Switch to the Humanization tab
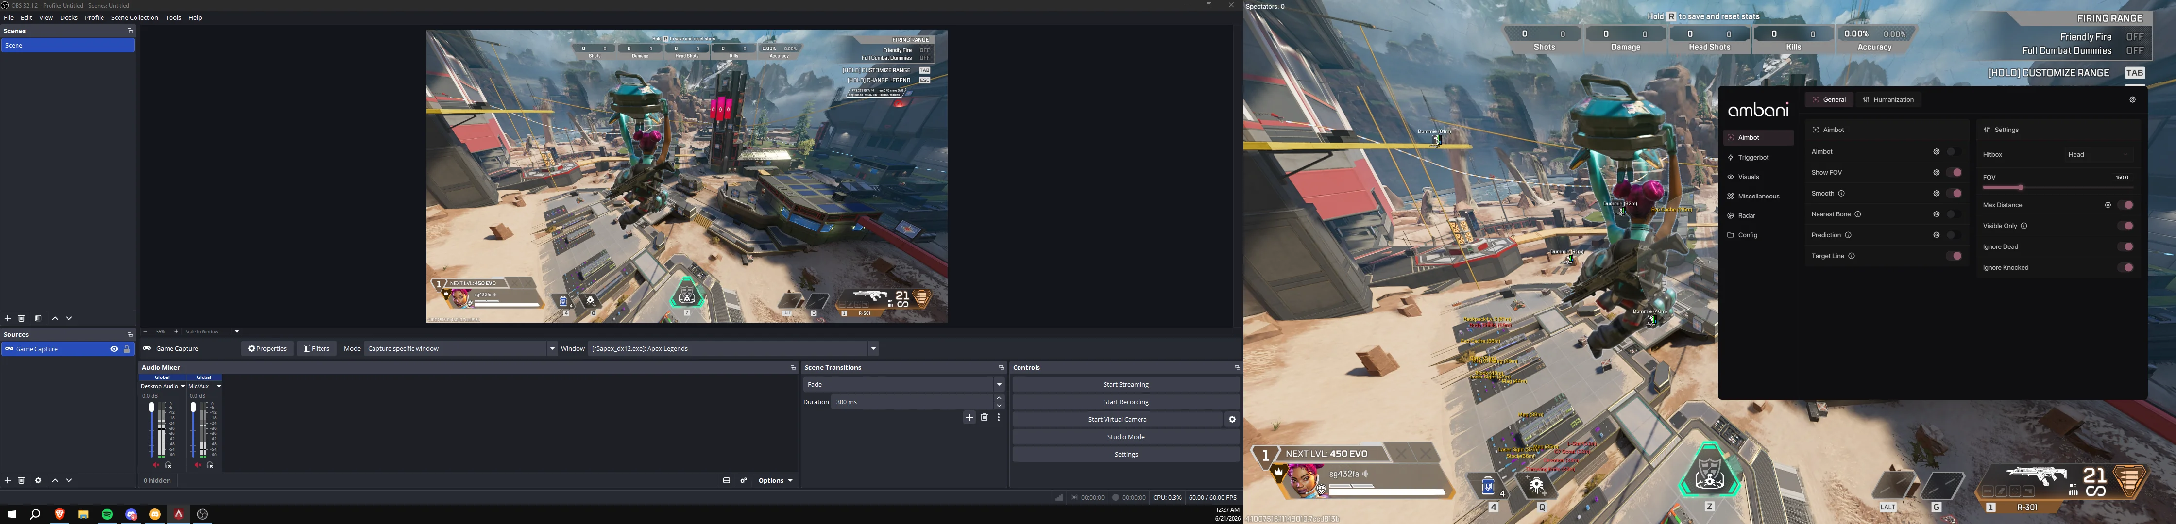 pyautogui.click(x=1889, y=99)
